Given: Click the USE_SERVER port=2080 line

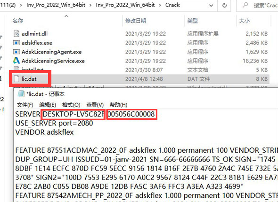Looking at the screenshot, I should point(54,123).
